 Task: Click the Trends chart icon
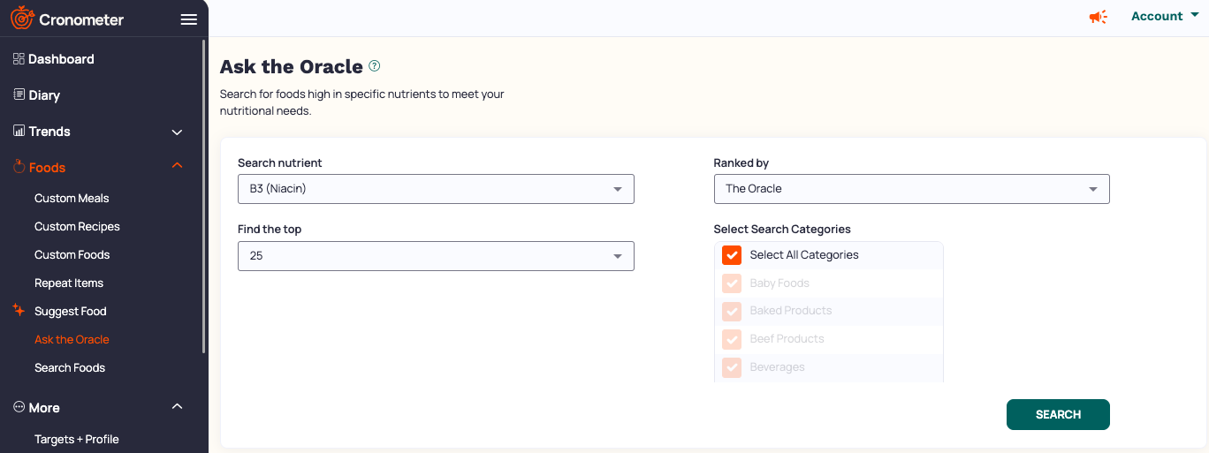tap(19, 131)
